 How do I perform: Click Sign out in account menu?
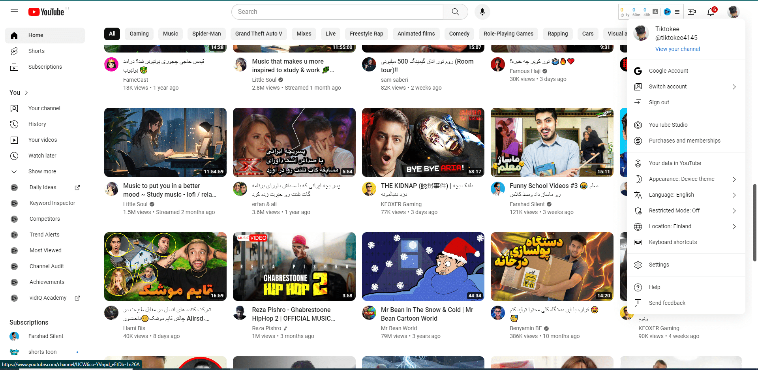click(659, 102)
